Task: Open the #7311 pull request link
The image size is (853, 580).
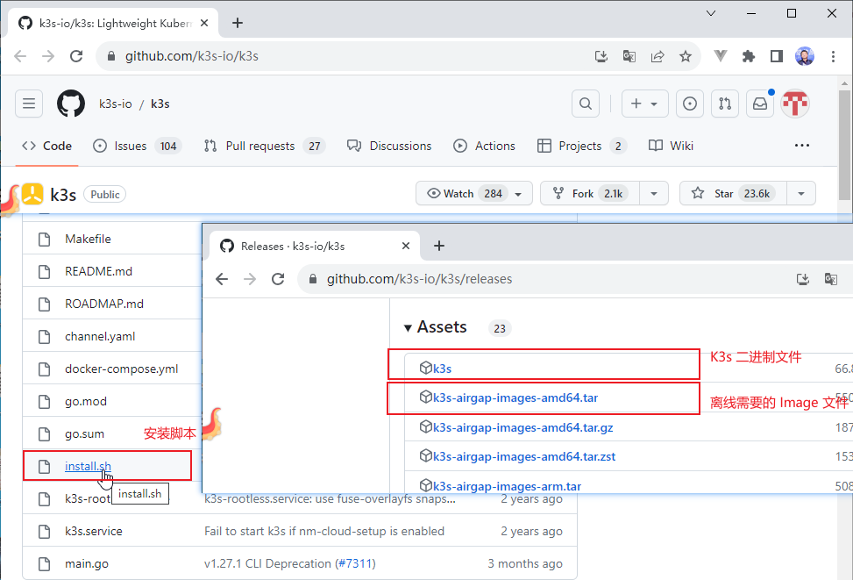Action: point(356,563)
